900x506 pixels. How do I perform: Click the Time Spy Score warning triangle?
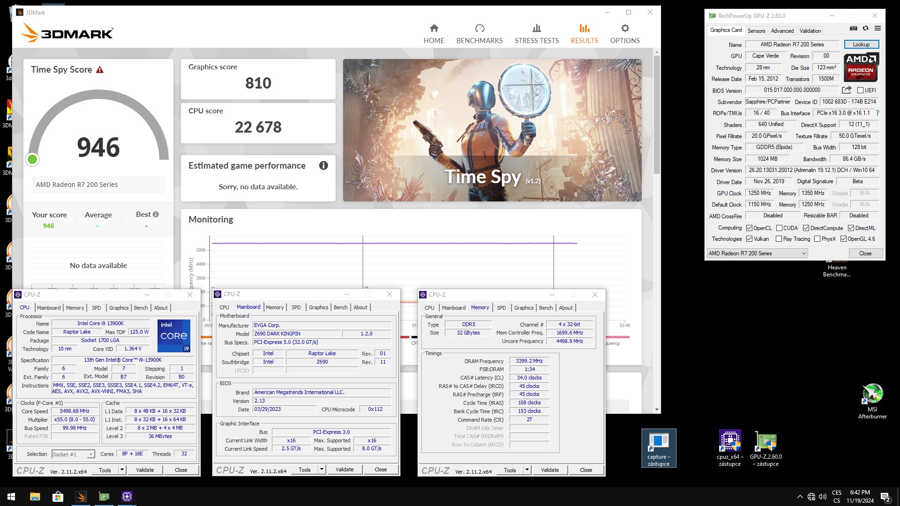[99, 70]
